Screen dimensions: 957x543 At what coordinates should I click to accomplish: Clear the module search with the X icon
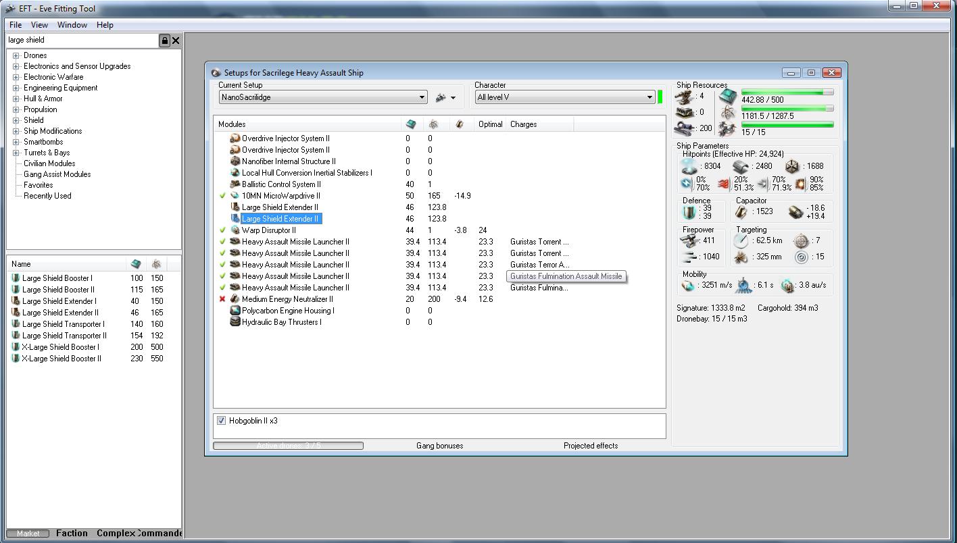[x=176, y=41]
